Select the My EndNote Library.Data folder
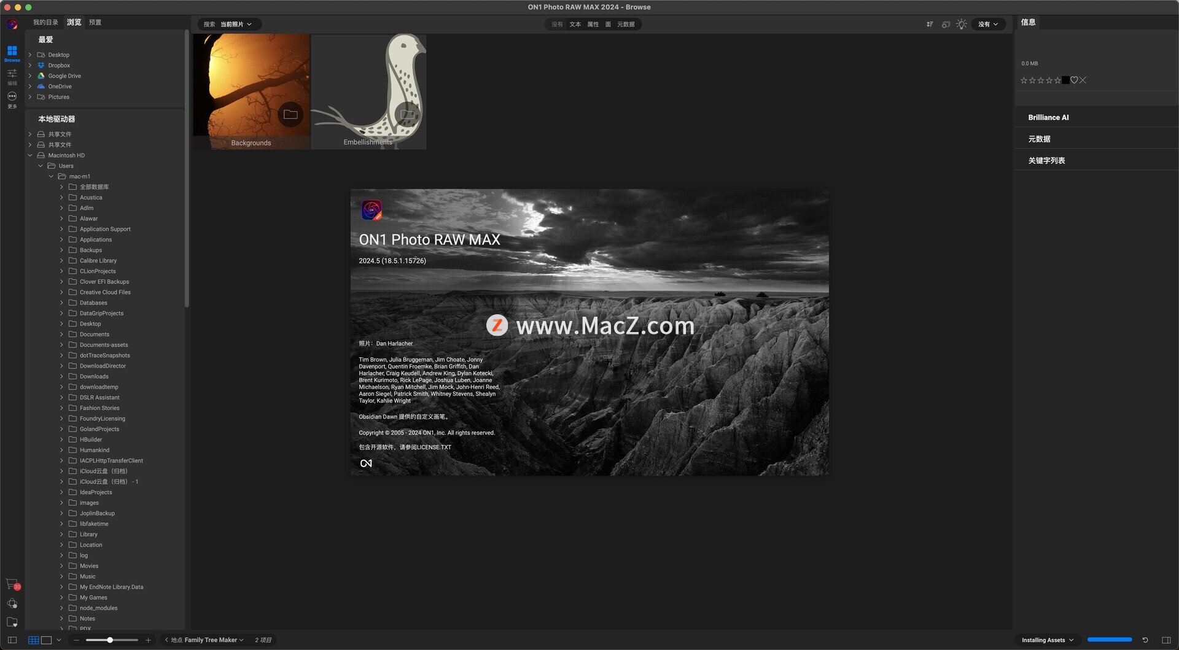Image resolution: width=1179 pixels, height=650 pixels. pos(111,587)
